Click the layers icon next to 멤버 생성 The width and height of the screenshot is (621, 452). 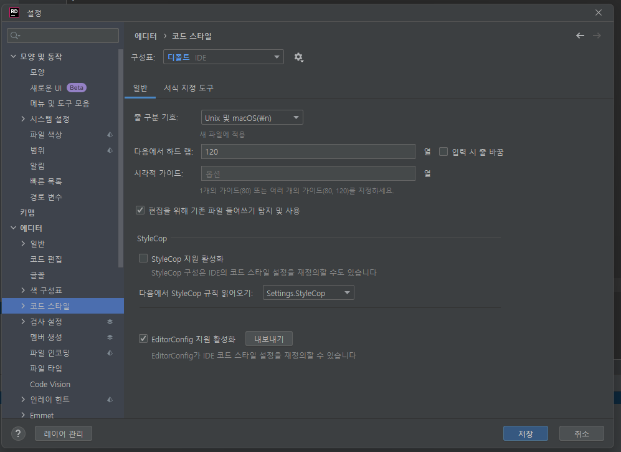click(x=110, y=337)
